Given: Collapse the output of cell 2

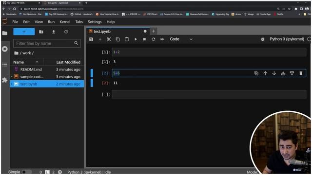Looking at the screenshot, I should point(92,83).
